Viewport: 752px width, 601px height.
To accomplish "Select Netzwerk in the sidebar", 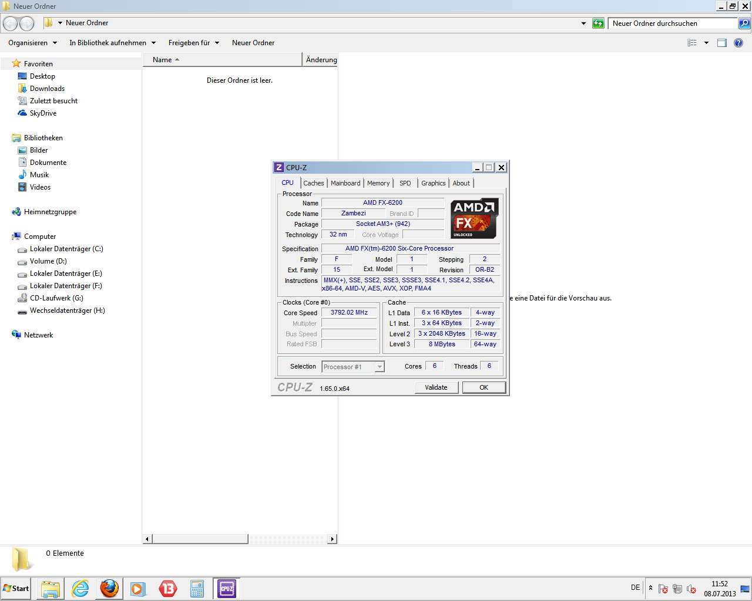I will tap(38, 335).
